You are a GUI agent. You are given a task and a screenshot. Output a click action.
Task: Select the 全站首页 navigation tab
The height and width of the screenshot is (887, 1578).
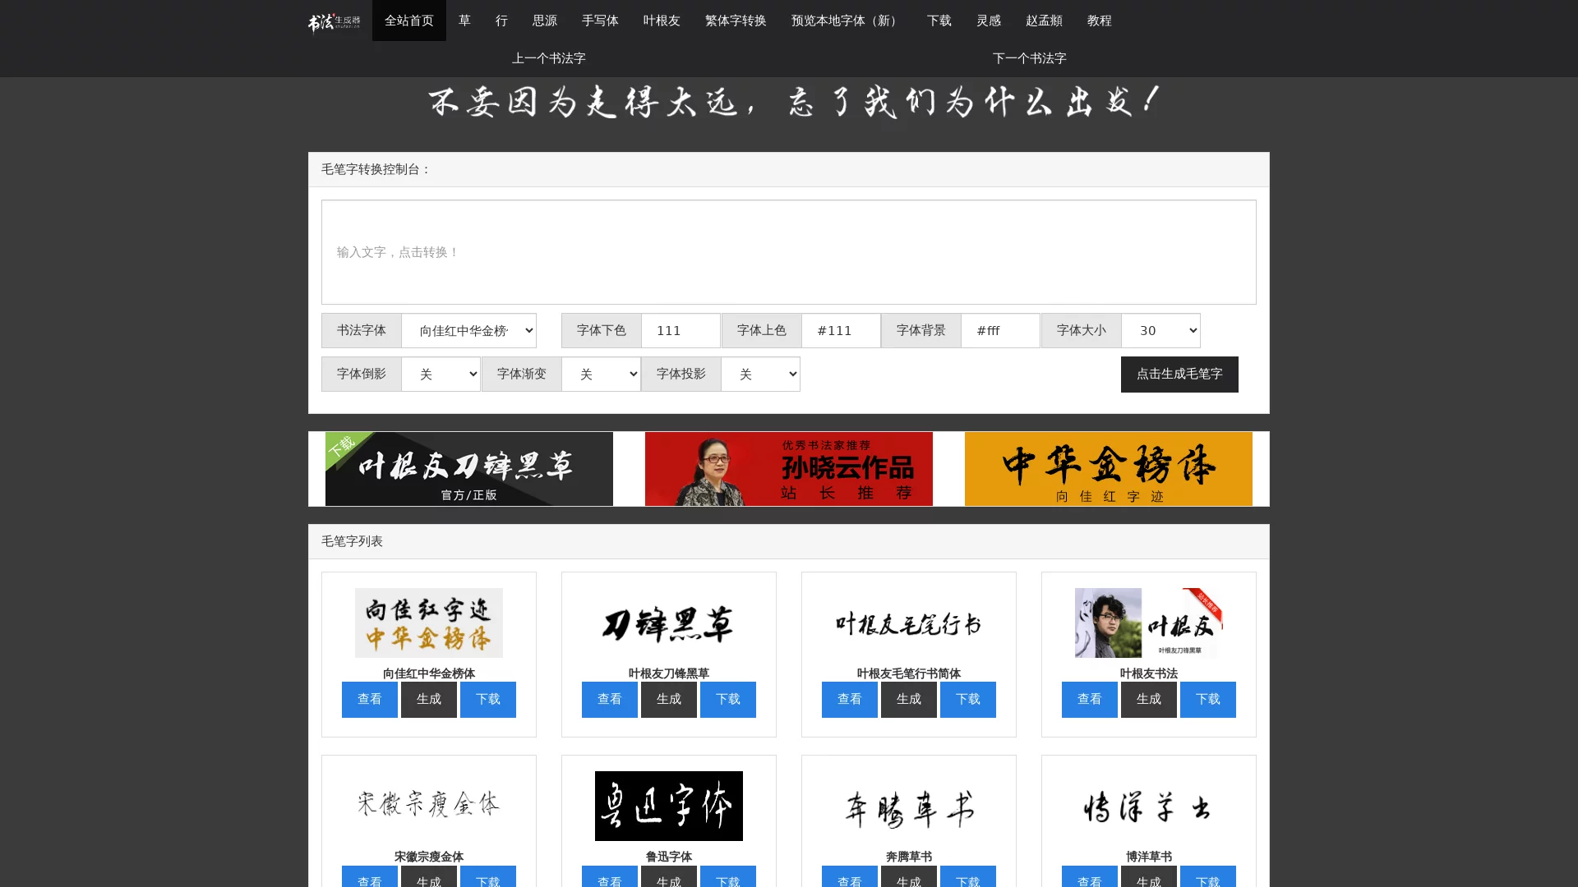(408, 21)
